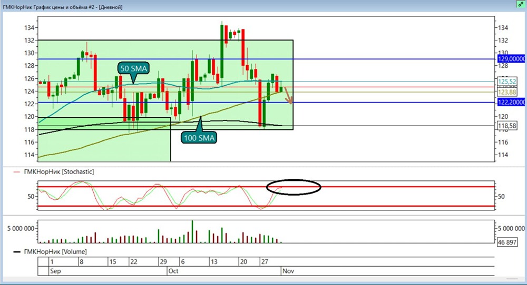Click the 123,88 moving average value tag
The width and height of the screenshot is (527, 285).
click(507, 92)
